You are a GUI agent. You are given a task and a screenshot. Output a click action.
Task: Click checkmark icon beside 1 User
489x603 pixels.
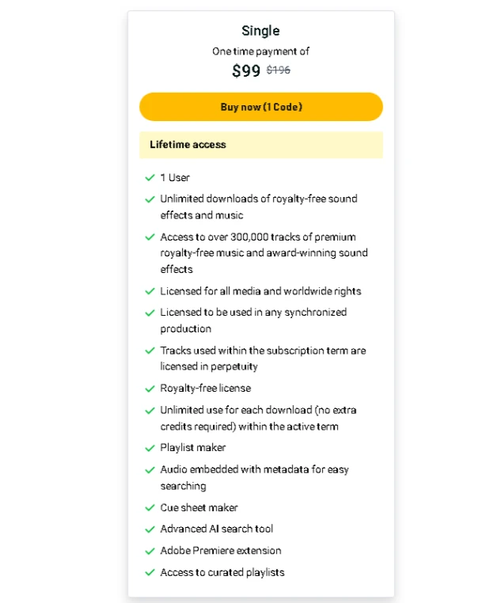tap(150, 178)
